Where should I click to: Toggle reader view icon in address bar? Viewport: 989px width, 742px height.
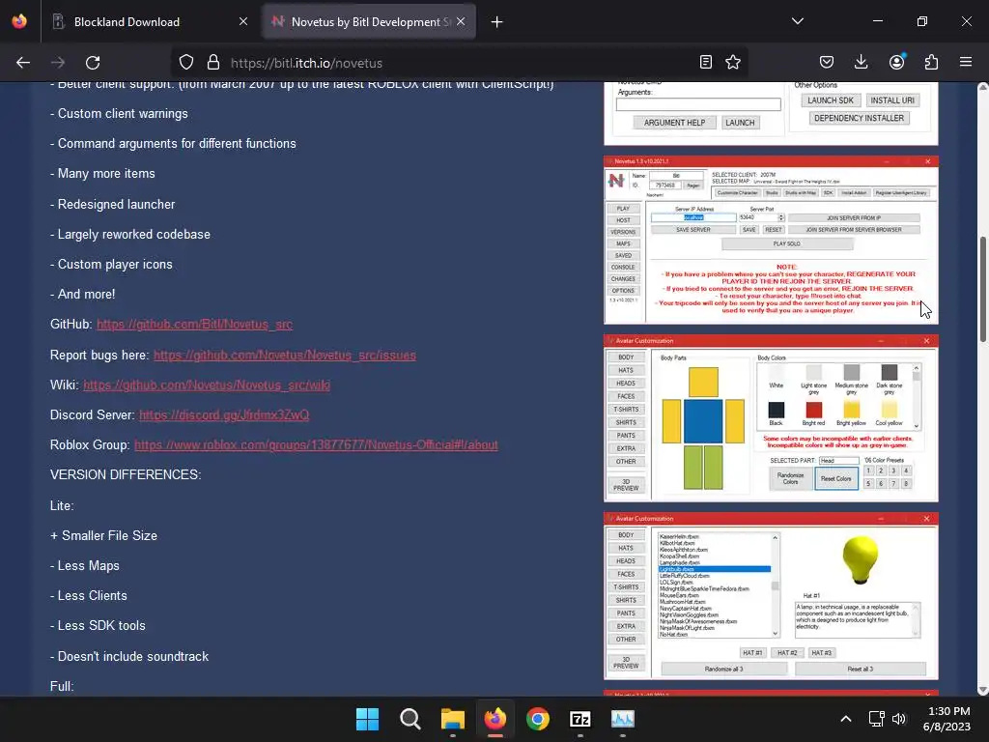(x=706, y=62)
